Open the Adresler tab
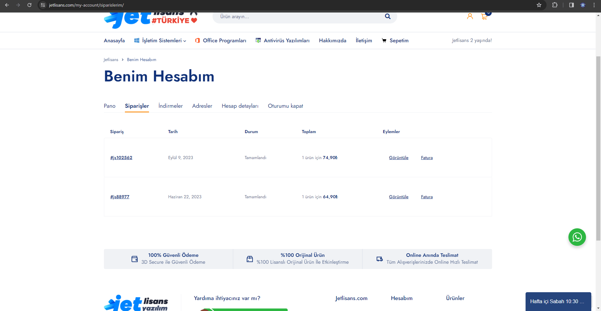This screenshot has width=601, height=311. point(202,106)
